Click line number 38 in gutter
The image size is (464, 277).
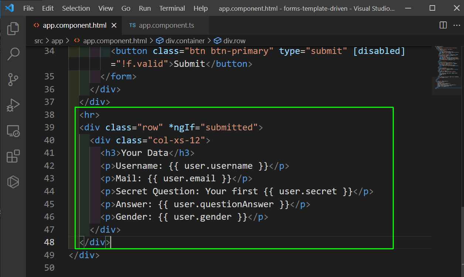(50, 114)
